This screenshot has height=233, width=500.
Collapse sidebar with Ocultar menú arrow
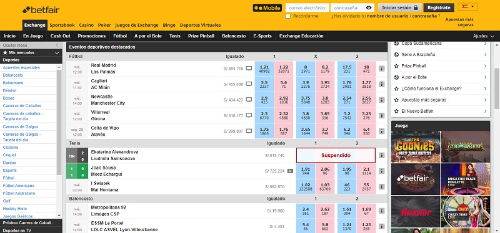(57, 45)
